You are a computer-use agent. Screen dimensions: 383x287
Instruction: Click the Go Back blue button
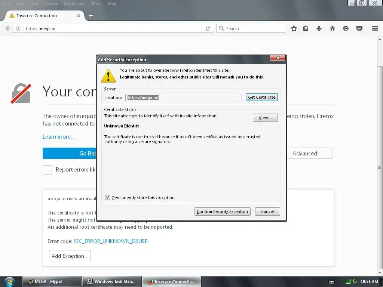click(x=69, y=153)
